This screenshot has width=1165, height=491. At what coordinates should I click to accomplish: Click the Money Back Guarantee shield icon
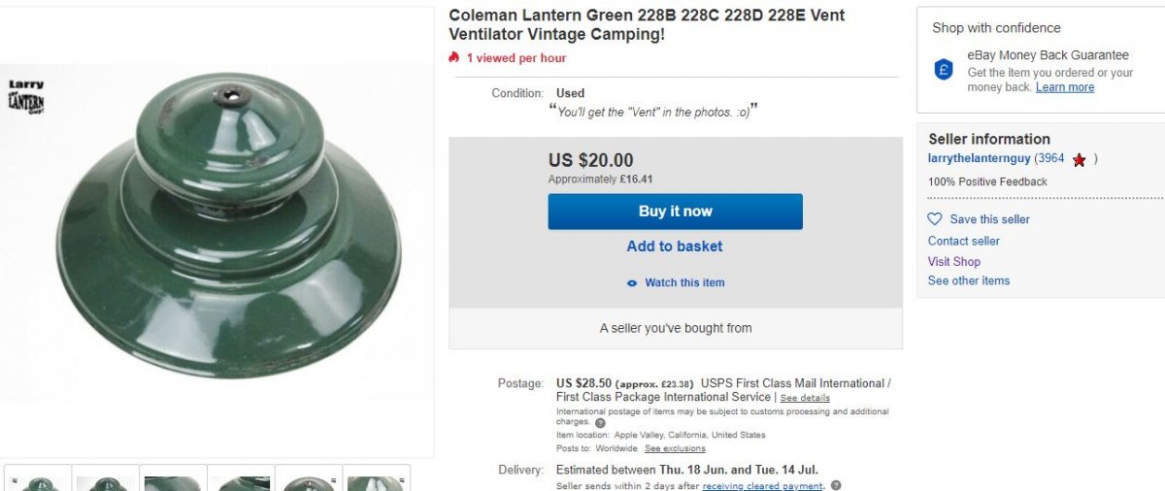point(943,70)
